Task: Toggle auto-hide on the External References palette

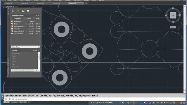Action: [x=8, y=11]
